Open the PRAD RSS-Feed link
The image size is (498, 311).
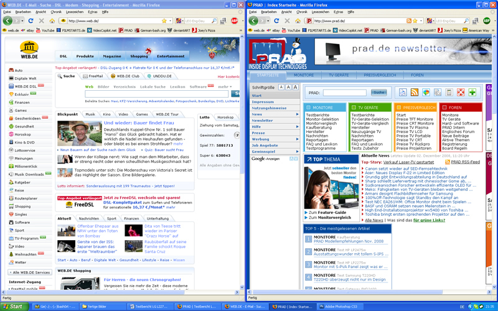(x=465, y=162)
